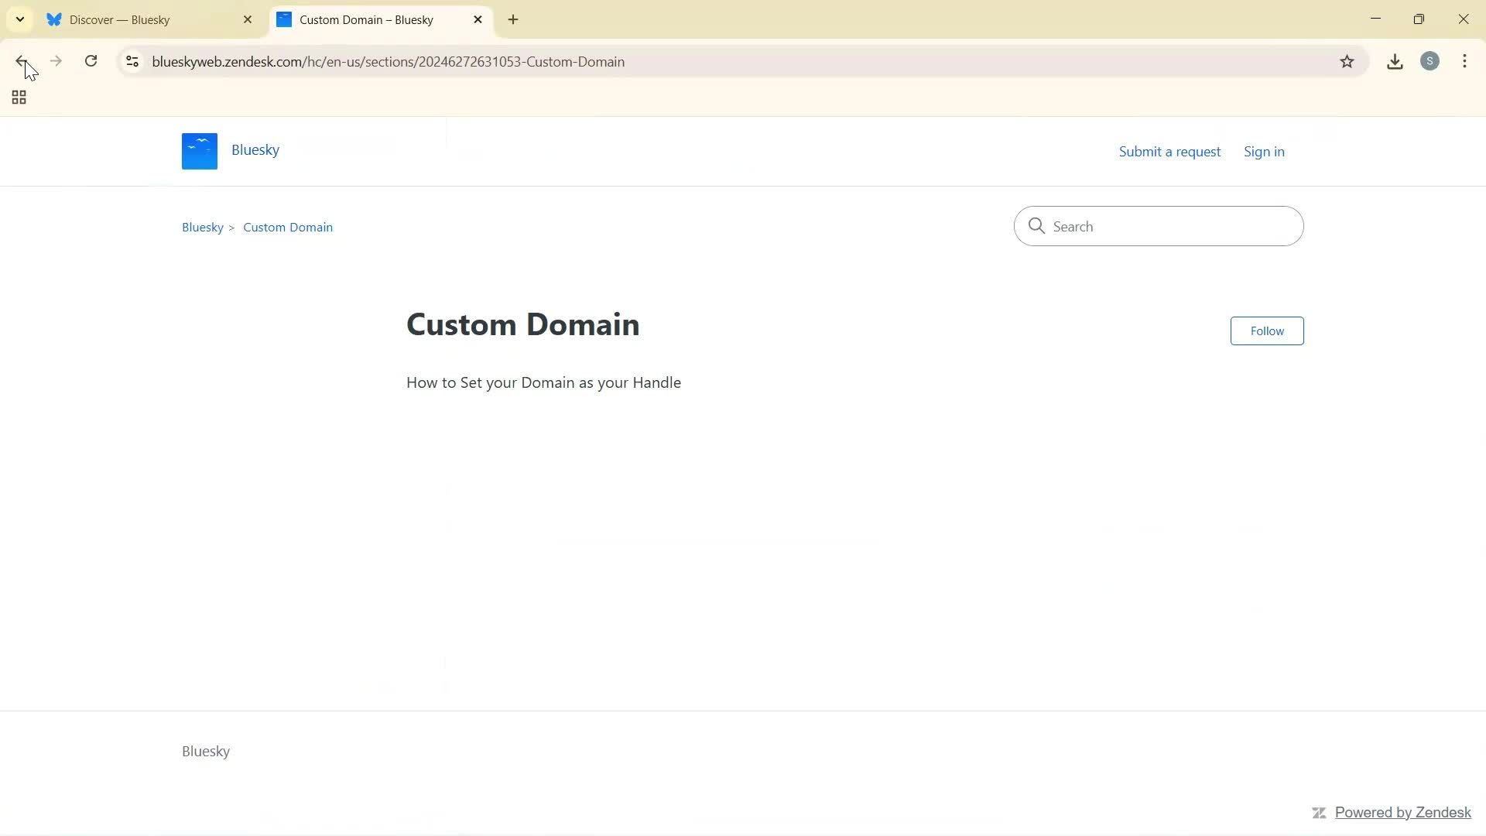Open the site information settings icon

[132, 61]
